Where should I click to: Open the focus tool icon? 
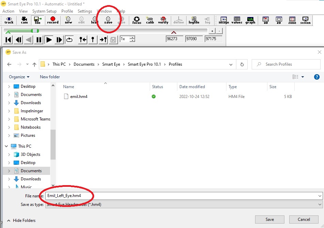click(x=136, y=20)
